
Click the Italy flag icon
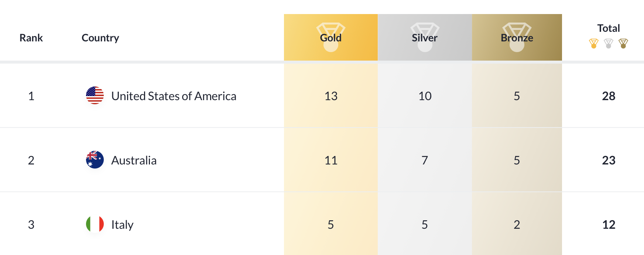[95, 224]
